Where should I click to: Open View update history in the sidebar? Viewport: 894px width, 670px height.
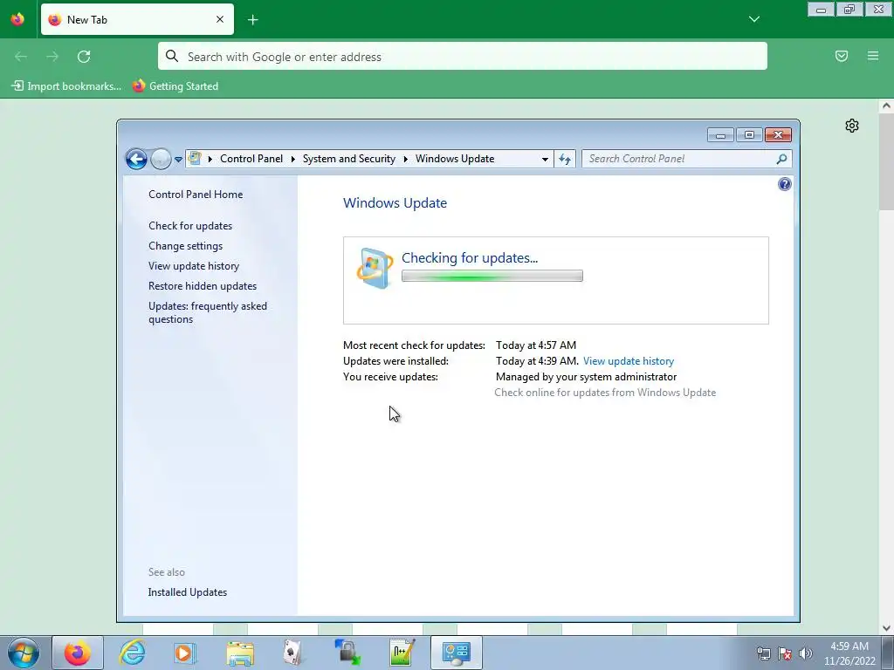(x=194, y=265)
